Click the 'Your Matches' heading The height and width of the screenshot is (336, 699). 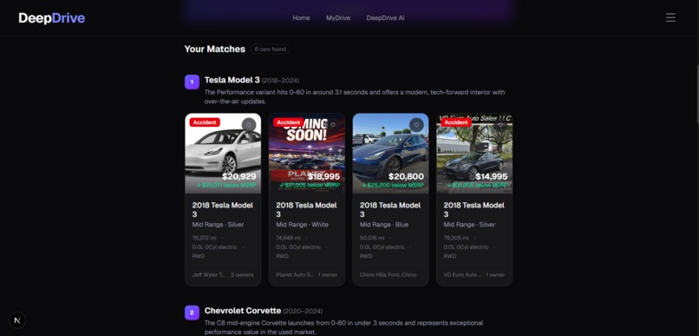tap(215, 49)
